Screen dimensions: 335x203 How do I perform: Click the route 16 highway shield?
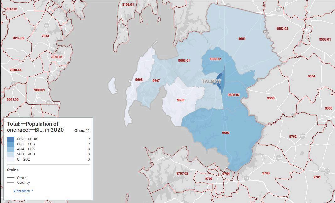click(247, 178)
